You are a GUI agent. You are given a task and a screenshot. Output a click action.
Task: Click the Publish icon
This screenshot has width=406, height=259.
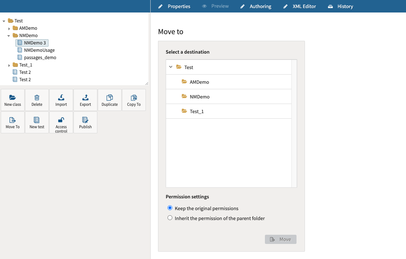point(85,122)
